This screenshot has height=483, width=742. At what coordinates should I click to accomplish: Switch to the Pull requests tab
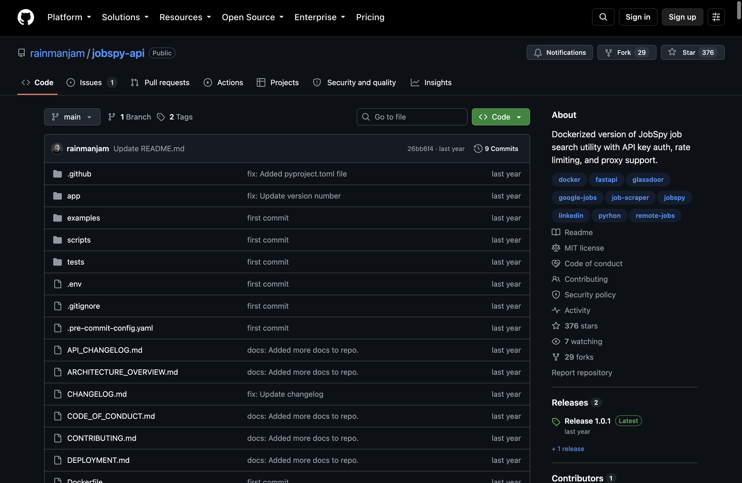pos(160,82)
